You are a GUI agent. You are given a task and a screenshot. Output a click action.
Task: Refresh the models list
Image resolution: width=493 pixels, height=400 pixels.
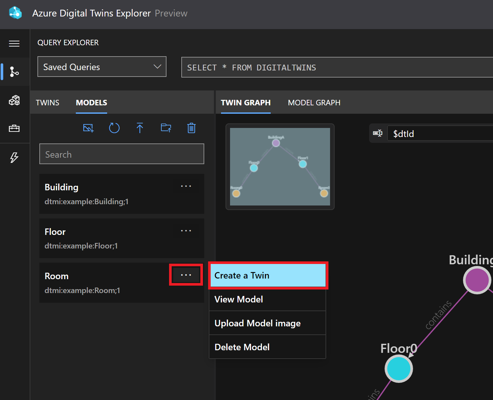tap(114, 128)
